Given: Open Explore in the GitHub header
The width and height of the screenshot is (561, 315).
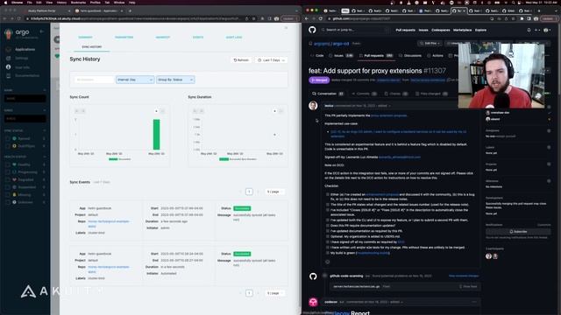Looking at the screenshot, I should (x=480, y=30).
